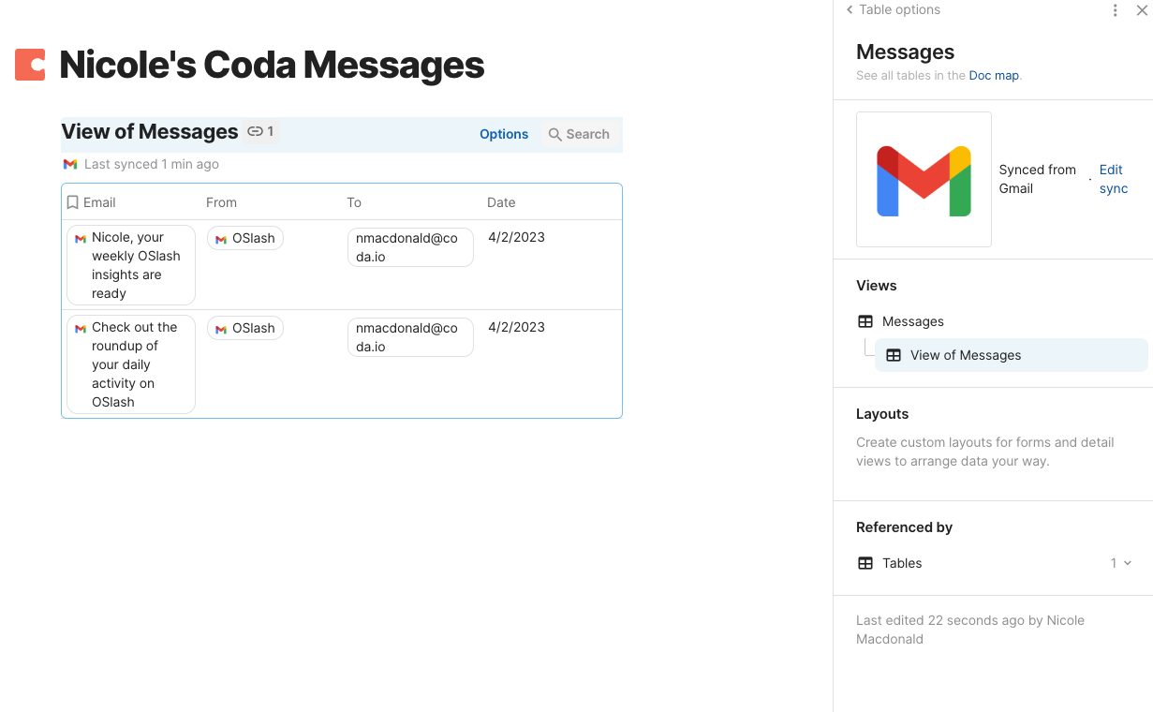Click the From column header
The image size is (1153, 712).
click(222, 202)
